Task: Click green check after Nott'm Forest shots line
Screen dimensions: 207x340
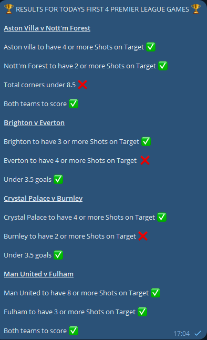Action: (x=163, y=66)
